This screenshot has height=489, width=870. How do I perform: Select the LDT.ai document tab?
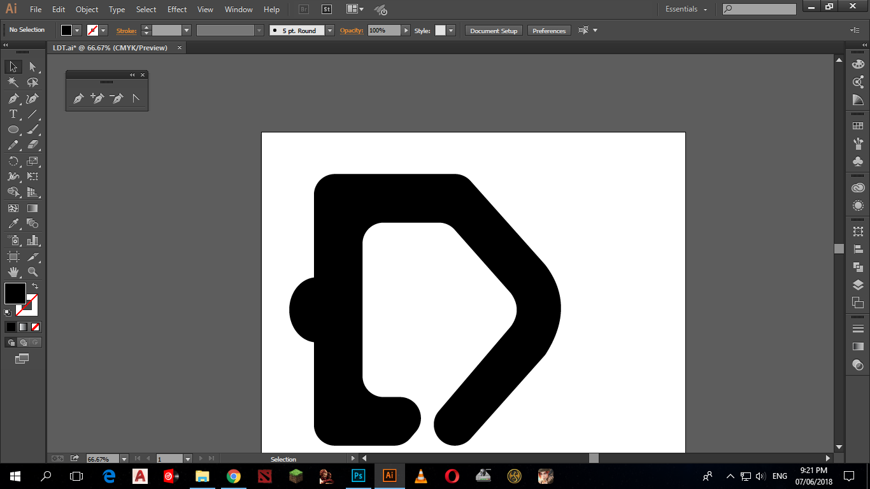click(x=111, y=48)
